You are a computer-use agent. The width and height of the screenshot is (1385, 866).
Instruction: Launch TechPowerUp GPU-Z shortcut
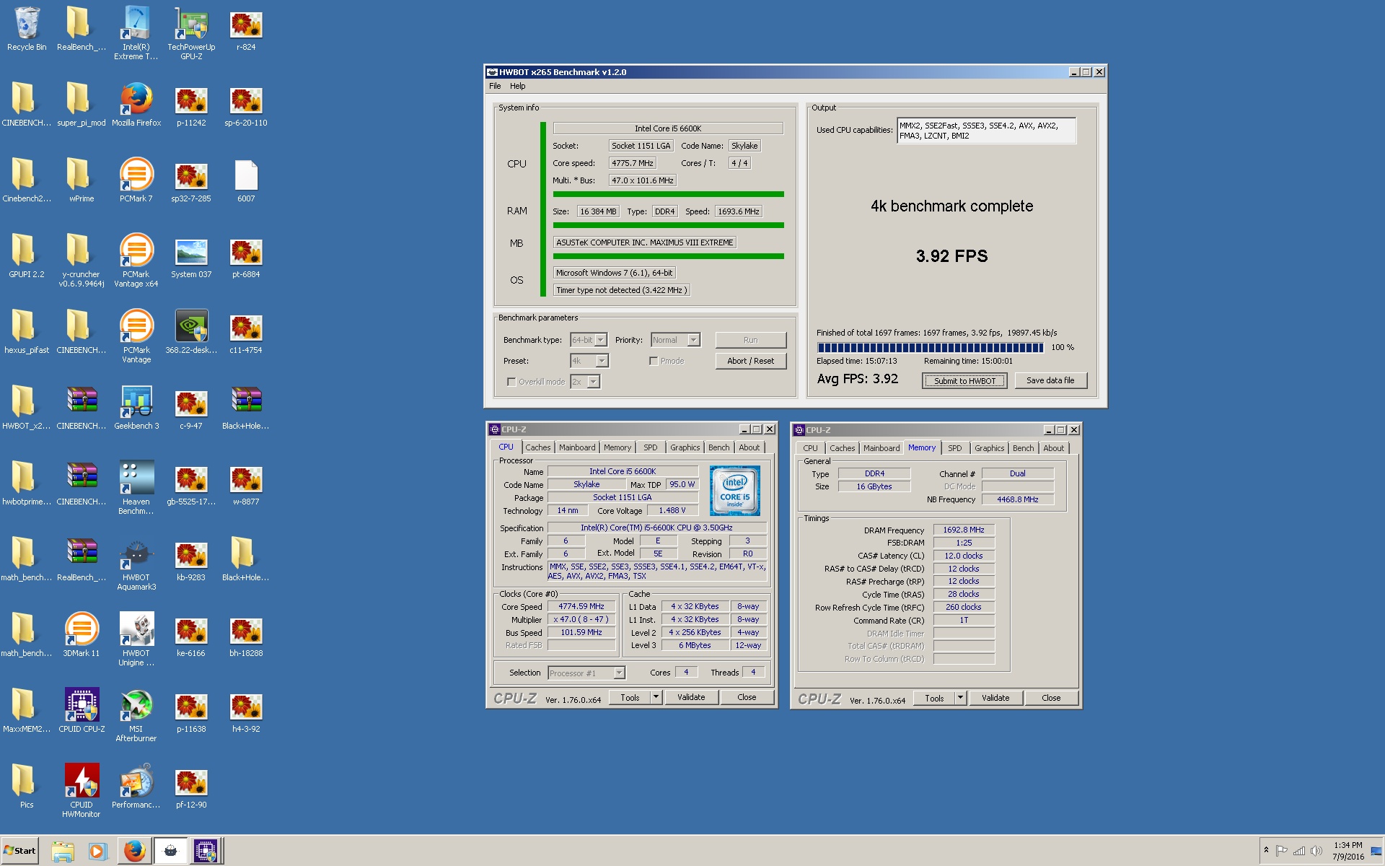click(x=191, y=32)
